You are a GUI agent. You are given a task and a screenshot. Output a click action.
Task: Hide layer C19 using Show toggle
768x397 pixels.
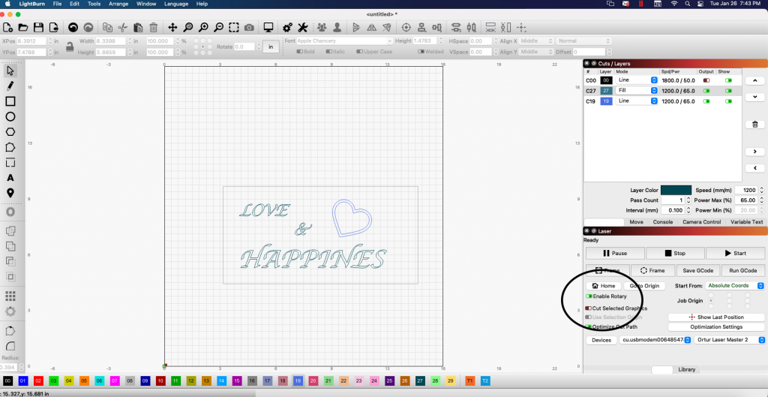(727, 101)
